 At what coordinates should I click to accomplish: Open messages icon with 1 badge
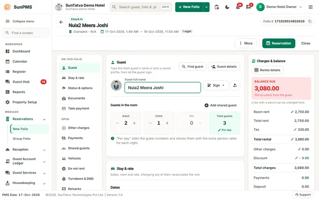coord(249,7)
